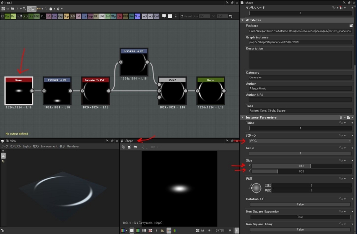
Task: Add a Curve node with the Cur button
Action: click(x=7, y=16)
